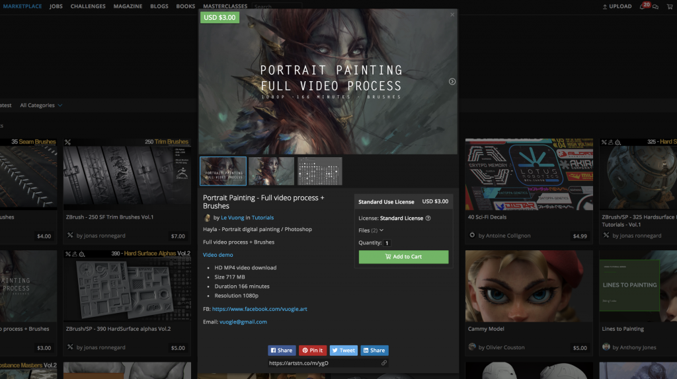Click the $7.00 price tag
677x379 pixels.
coord(178,236)
